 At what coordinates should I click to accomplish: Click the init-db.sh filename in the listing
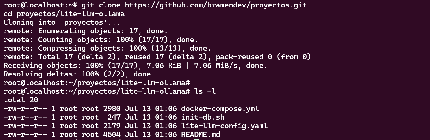click(x=203, y=117)
